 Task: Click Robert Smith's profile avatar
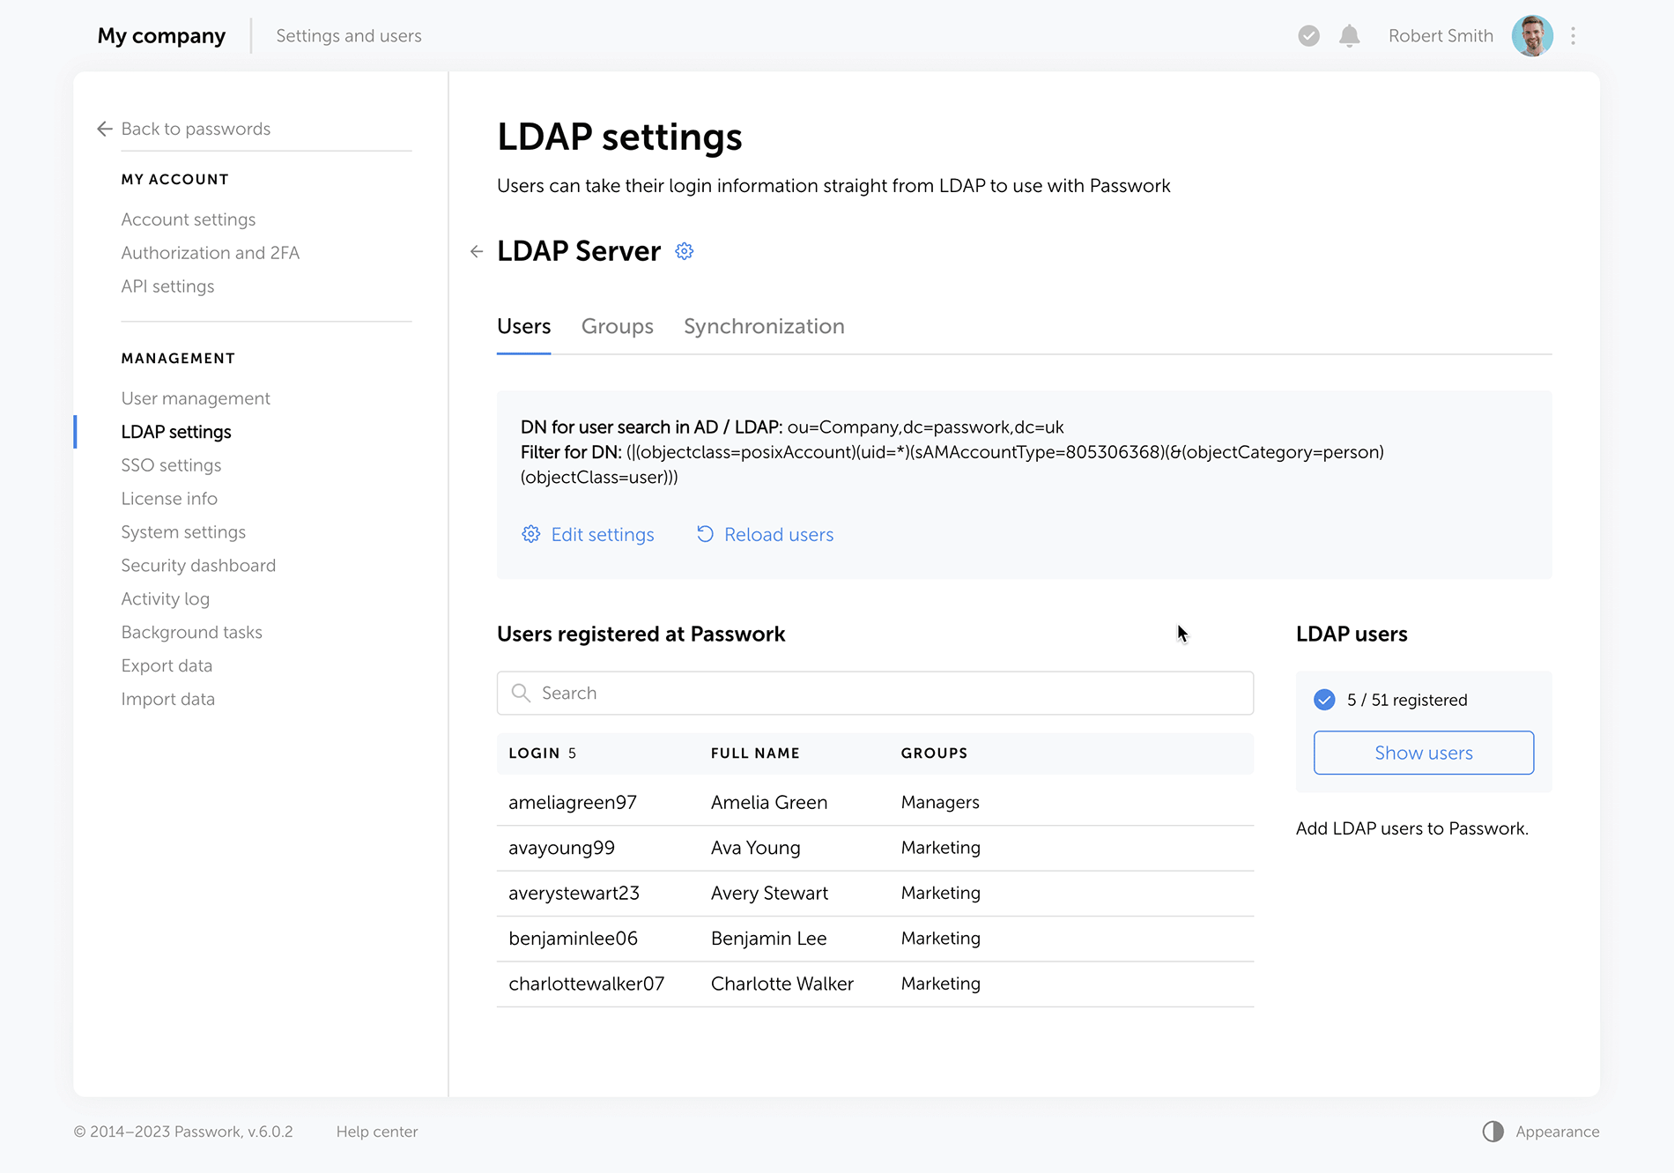click(x=1532, y=36)
